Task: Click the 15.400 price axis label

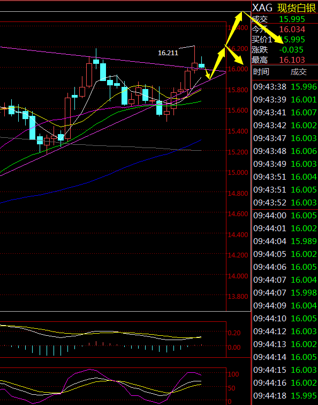Action: click(238, 131)
